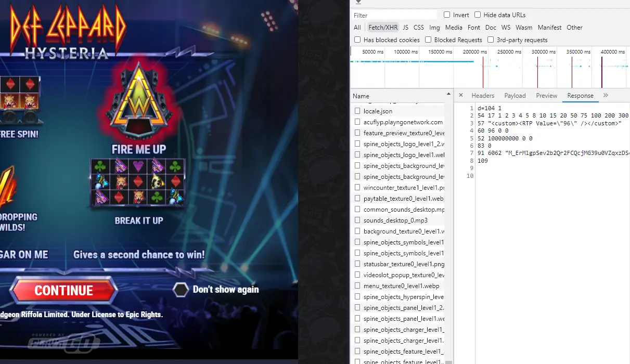
Task: Open the Preview tab
Action: click(x=547, y=96)
